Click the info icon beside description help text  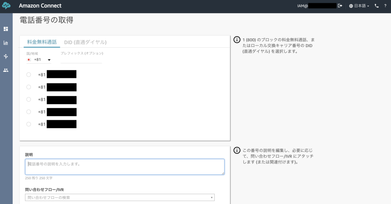click(237, 150)
